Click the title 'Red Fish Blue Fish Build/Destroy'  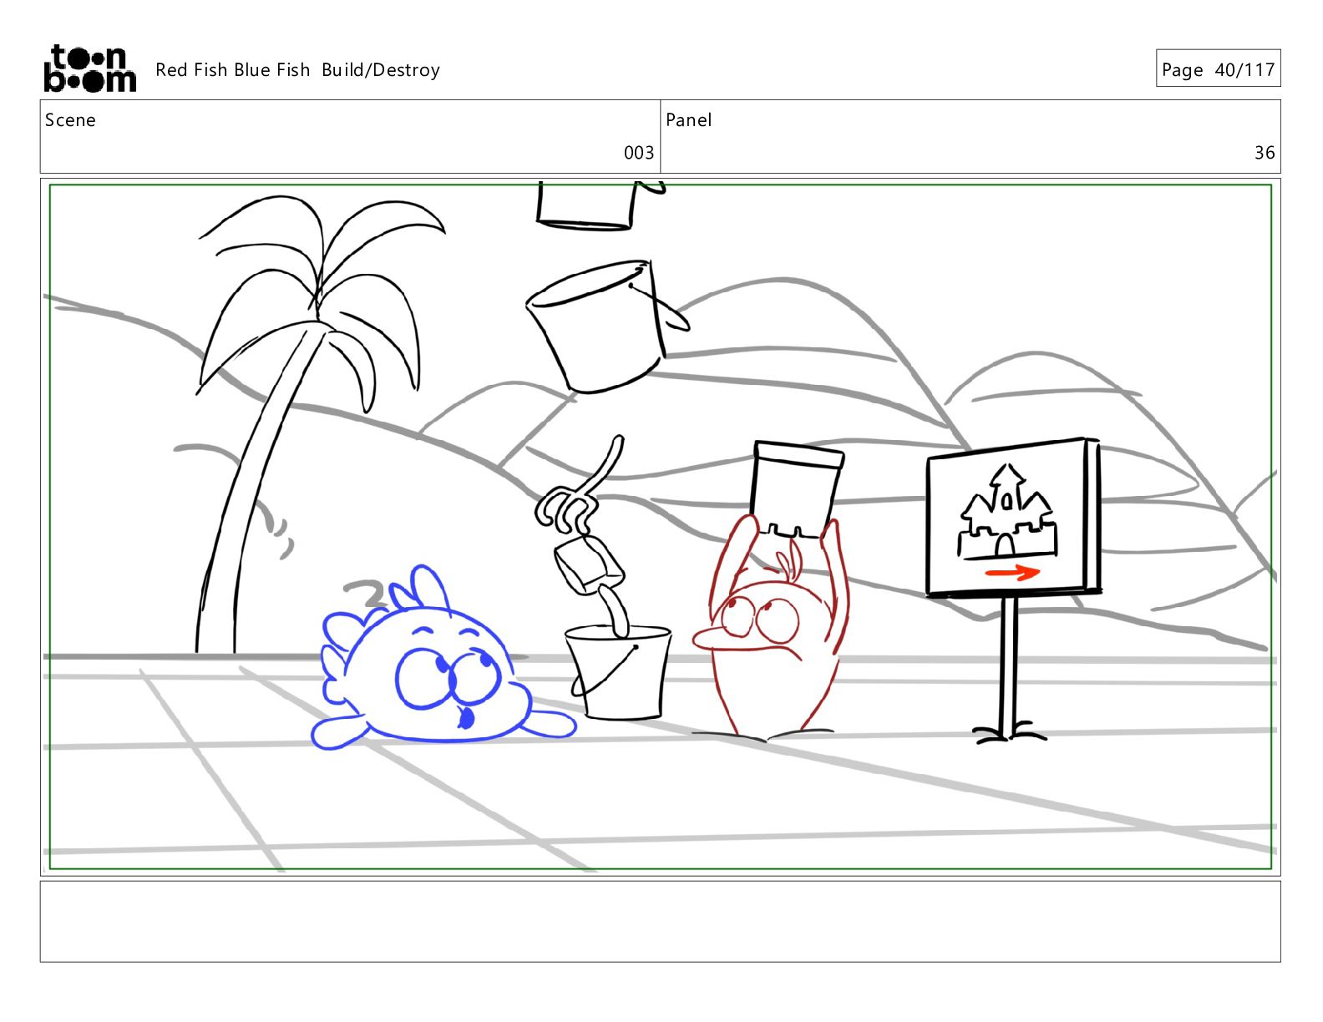(x=297, y=70)
